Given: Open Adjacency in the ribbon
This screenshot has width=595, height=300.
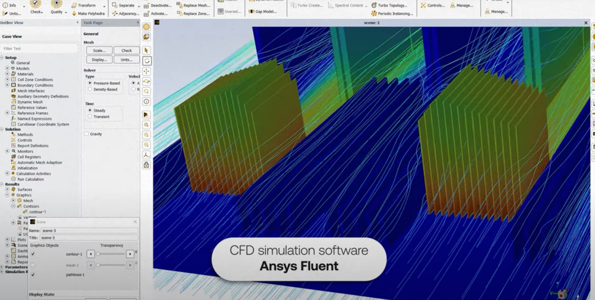Looking at the screenshot, I should click(126, 13).
